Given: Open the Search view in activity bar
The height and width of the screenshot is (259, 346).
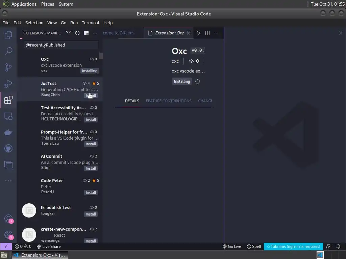Looking at the screenshot, I should [8, 51].
